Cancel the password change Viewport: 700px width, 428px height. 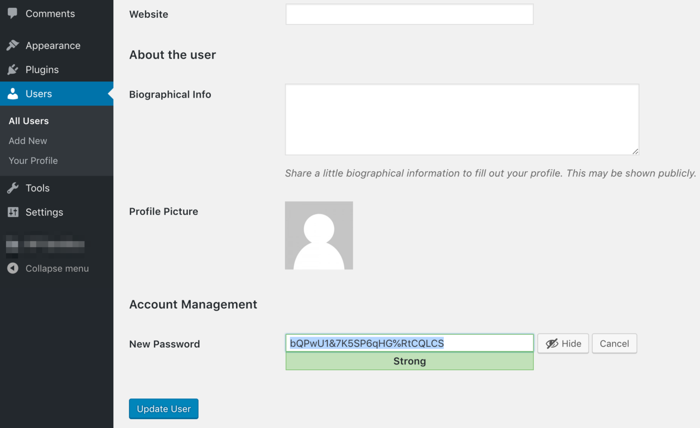614,343
